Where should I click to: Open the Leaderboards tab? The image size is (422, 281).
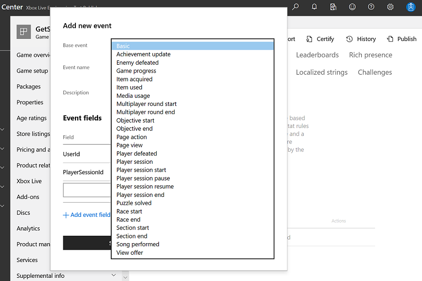[x=318, y=55]
